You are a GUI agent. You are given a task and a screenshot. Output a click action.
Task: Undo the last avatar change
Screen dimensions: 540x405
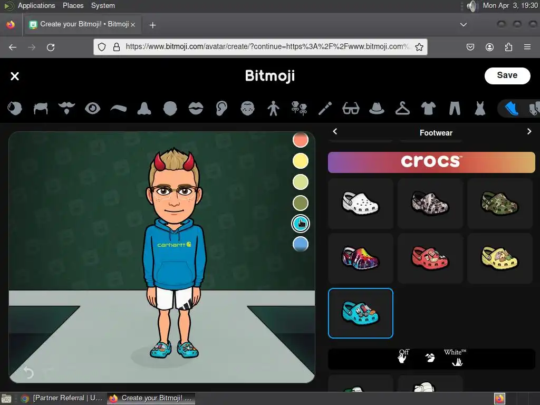tap(28, 372)
